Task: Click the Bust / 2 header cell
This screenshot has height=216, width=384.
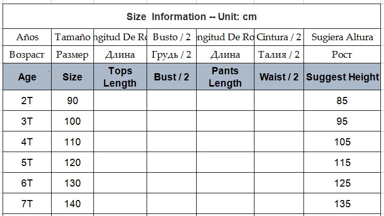Action: coord(171,77)
